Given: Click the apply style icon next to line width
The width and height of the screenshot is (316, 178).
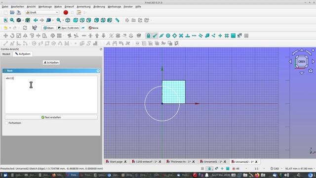Looking at the screenshot, I should click(83, 28).
